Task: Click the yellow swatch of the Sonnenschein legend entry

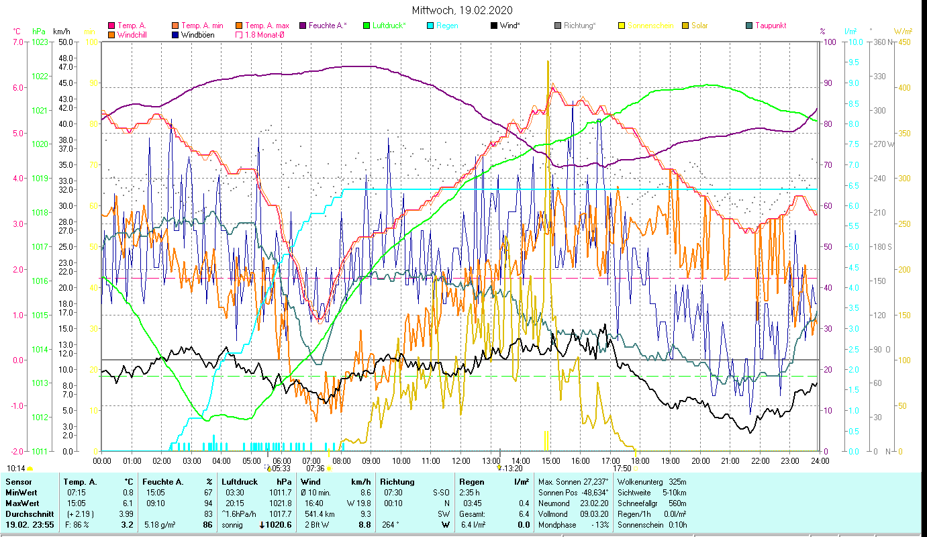Action: [622, 26]
